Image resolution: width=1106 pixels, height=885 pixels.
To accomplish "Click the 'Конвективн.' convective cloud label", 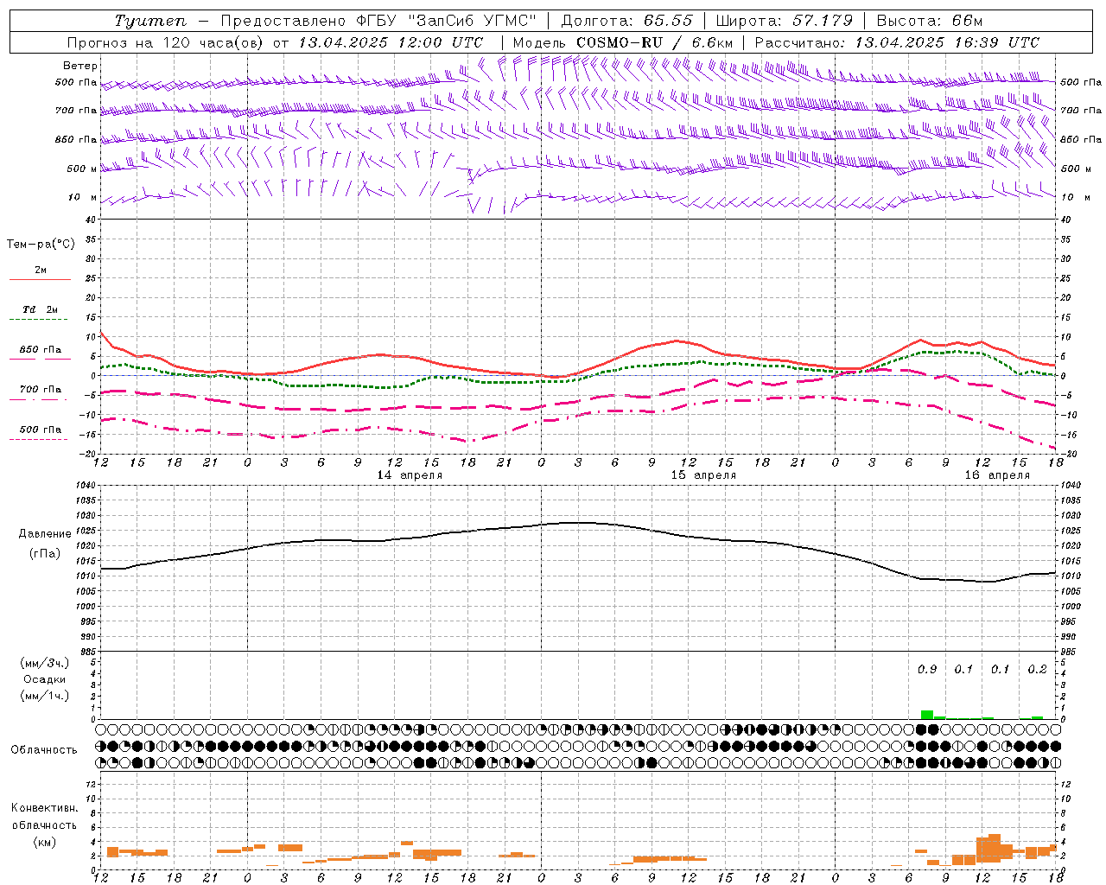I will click(x=44, y=808).
